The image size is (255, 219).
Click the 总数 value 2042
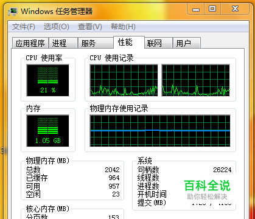click(112, 170)
